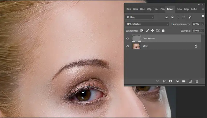Open the Вид filter type dropdown

click(x=140, y=17)
